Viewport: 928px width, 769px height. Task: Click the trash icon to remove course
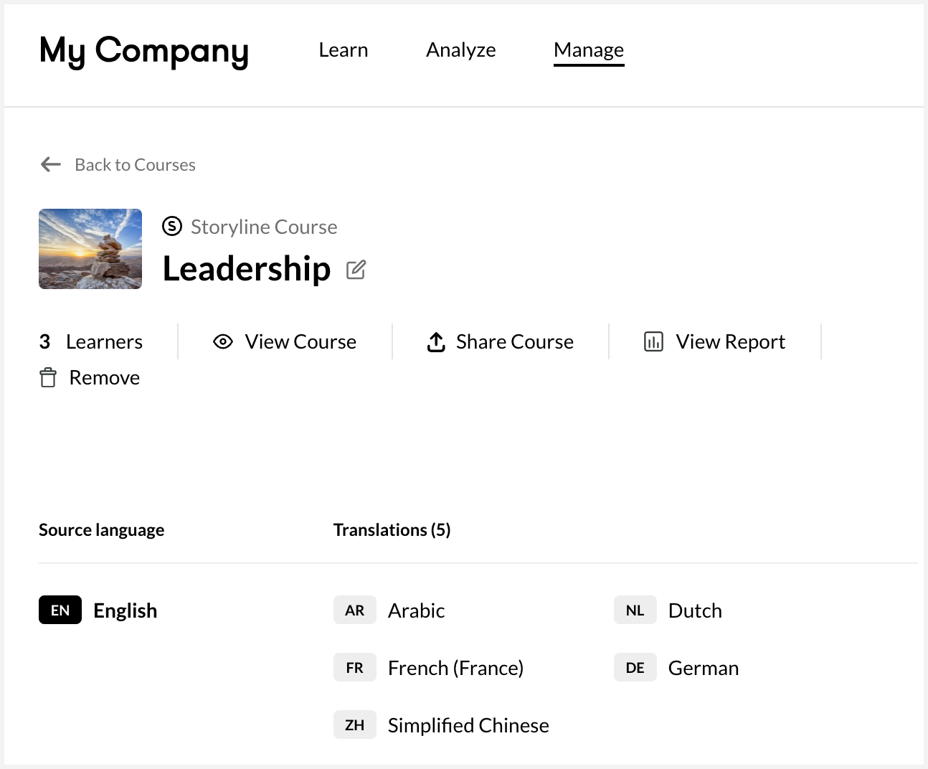[47, 377]
